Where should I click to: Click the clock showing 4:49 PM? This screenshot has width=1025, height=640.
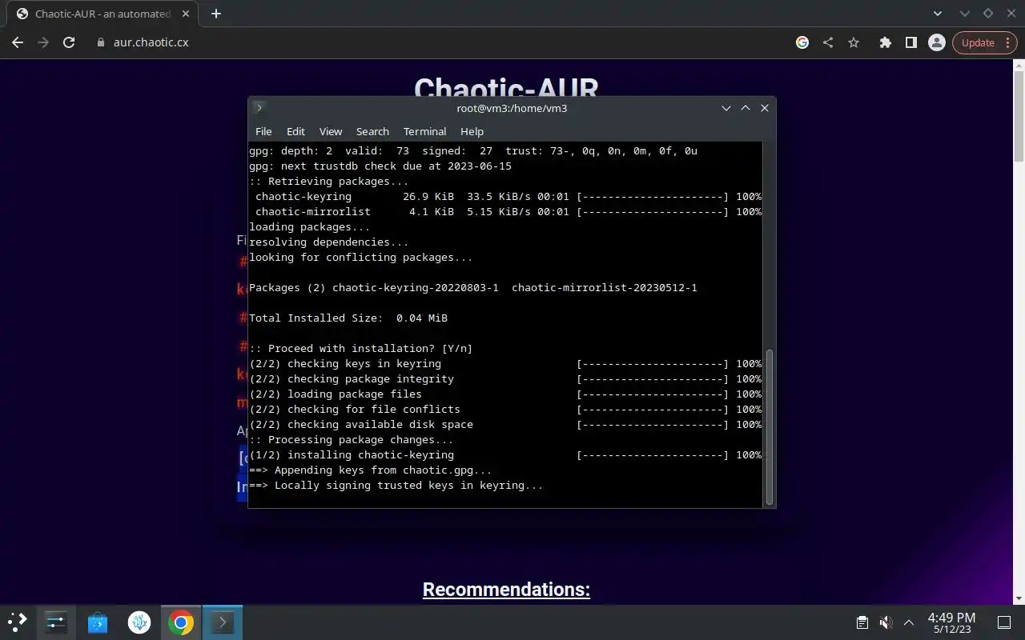(951, 622)
